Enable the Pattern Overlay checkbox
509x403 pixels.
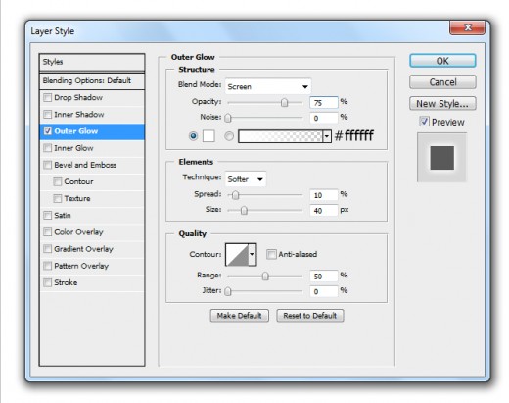tap(48, 266)
